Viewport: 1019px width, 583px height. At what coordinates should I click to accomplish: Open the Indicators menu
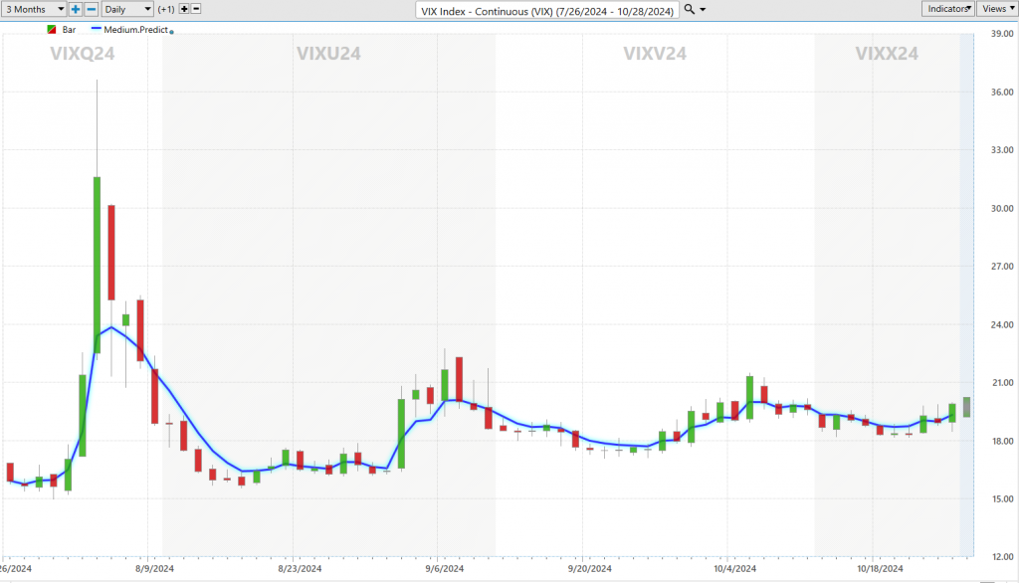coord(947,8)
